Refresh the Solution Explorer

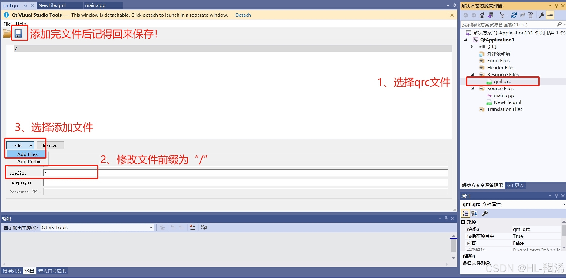pos(514,15)
